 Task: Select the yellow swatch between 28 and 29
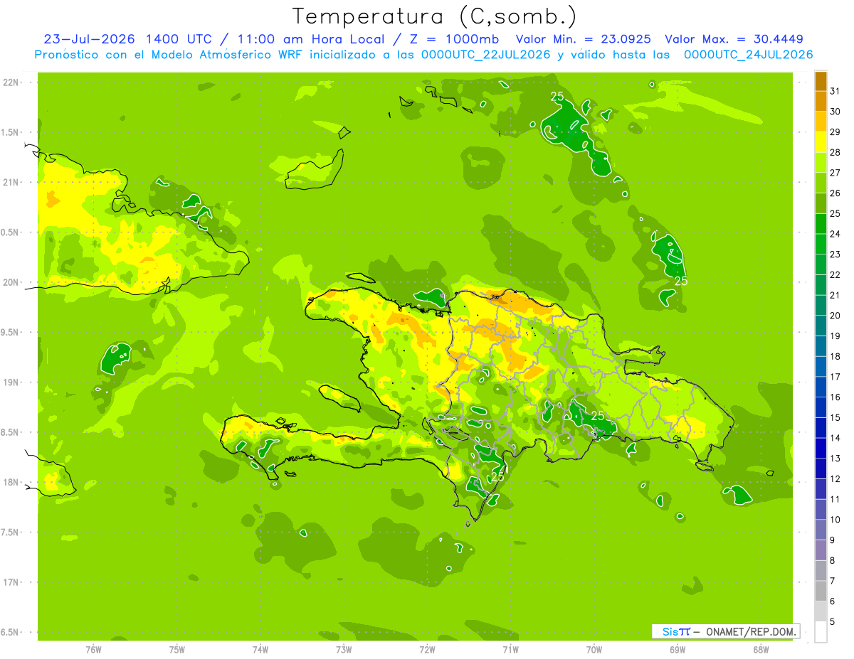821,141
